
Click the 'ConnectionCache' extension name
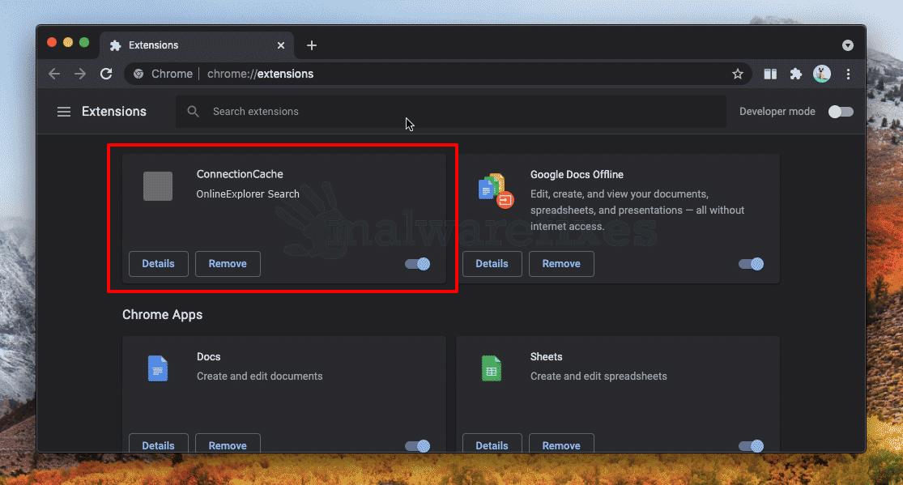(240, 174)
